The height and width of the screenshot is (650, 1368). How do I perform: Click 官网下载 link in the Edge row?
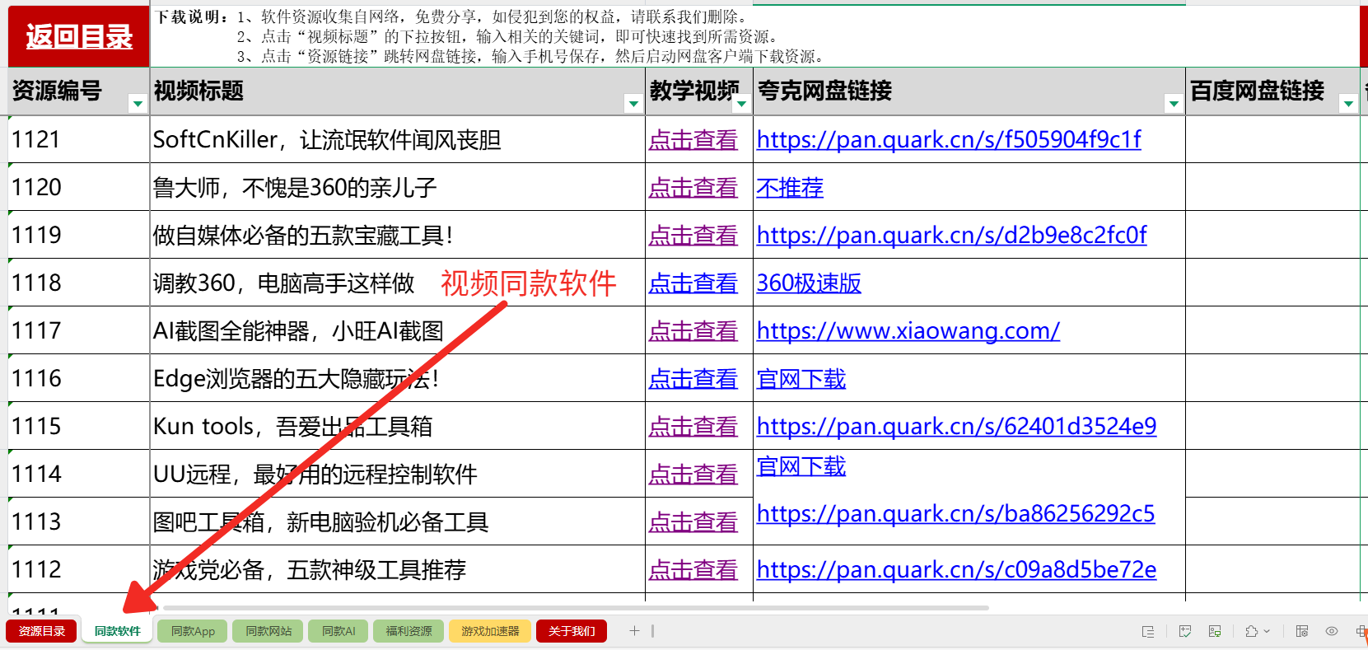(x=801, y=379)
